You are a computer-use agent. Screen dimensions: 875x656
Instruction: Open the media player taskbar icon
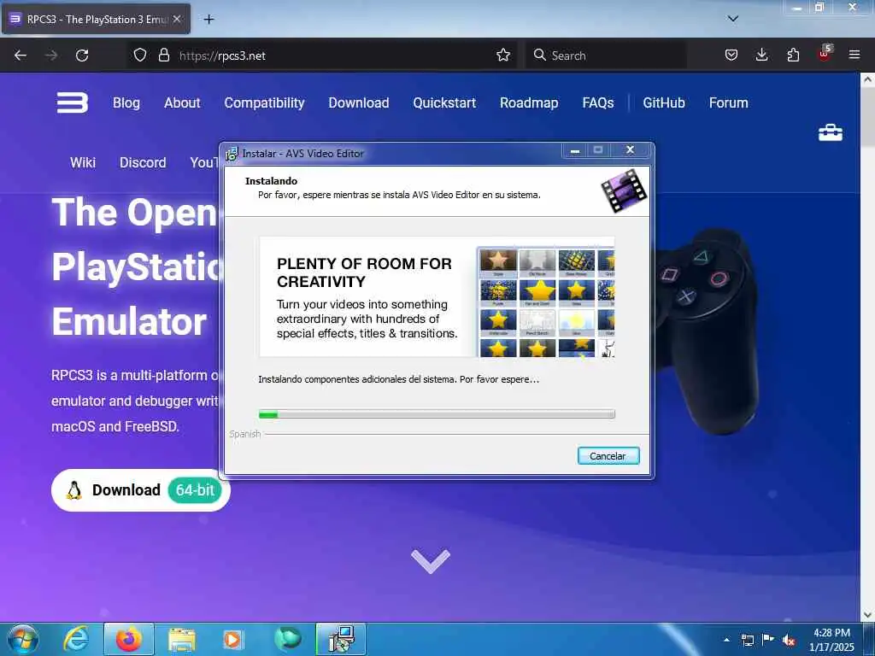pyautogui.click(x=232, y=640)
